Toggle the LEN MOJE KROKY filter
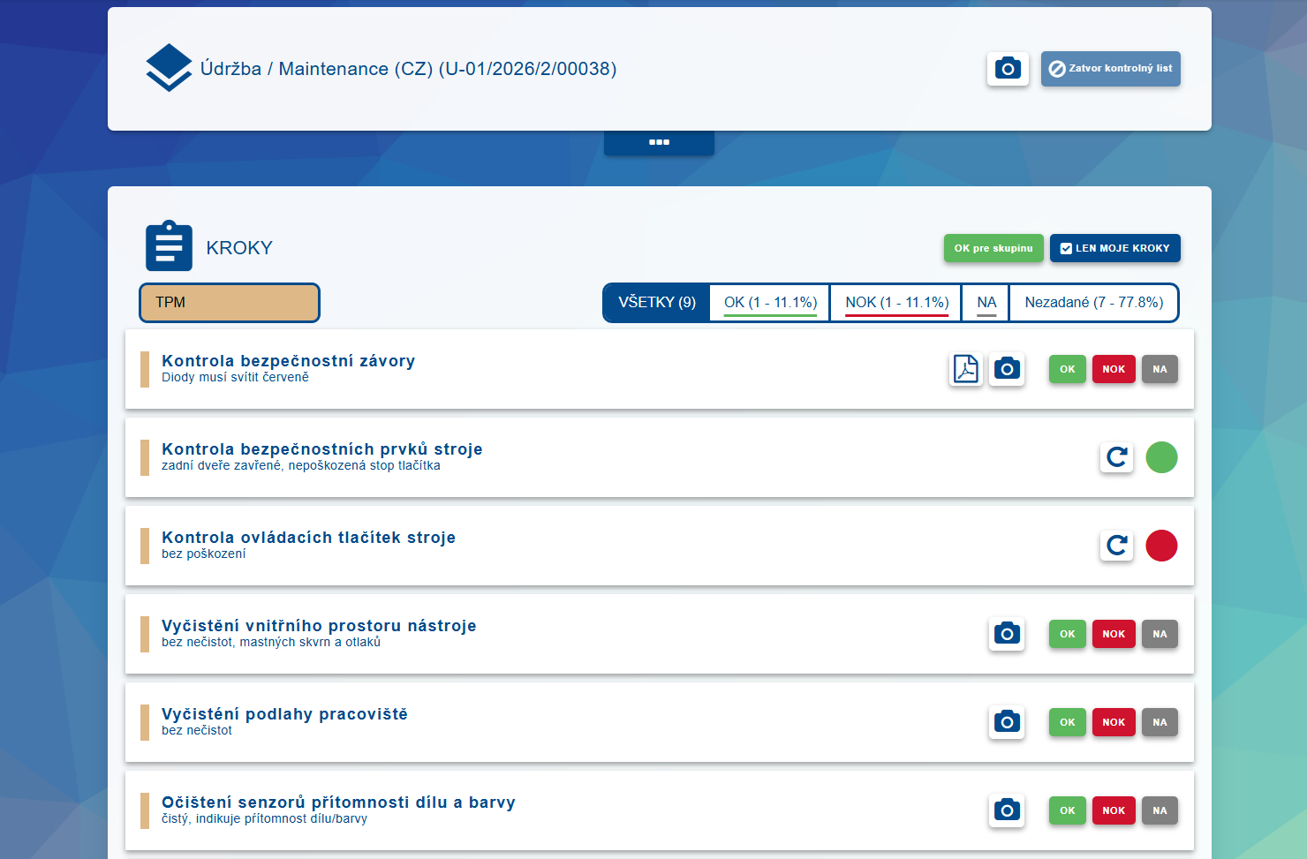Image resolution: width=1307 pixels, height=859 pixels. coord(1114,248)
